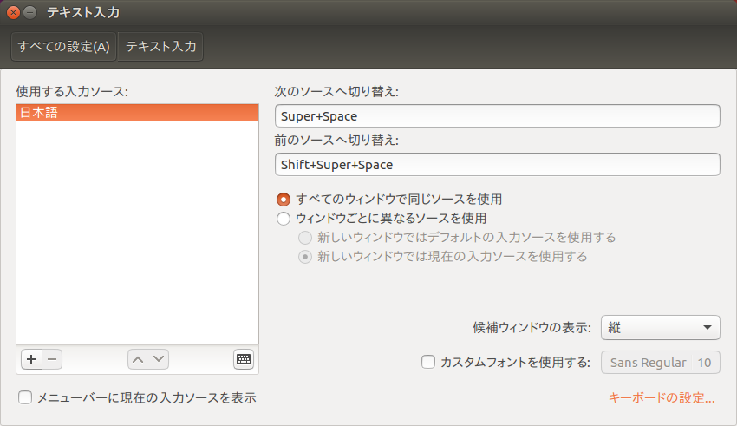Image resolution: width=737 pixels, height=426 pixels.
Task: Select 日本語 in the input source list
Action: [137, 113]
